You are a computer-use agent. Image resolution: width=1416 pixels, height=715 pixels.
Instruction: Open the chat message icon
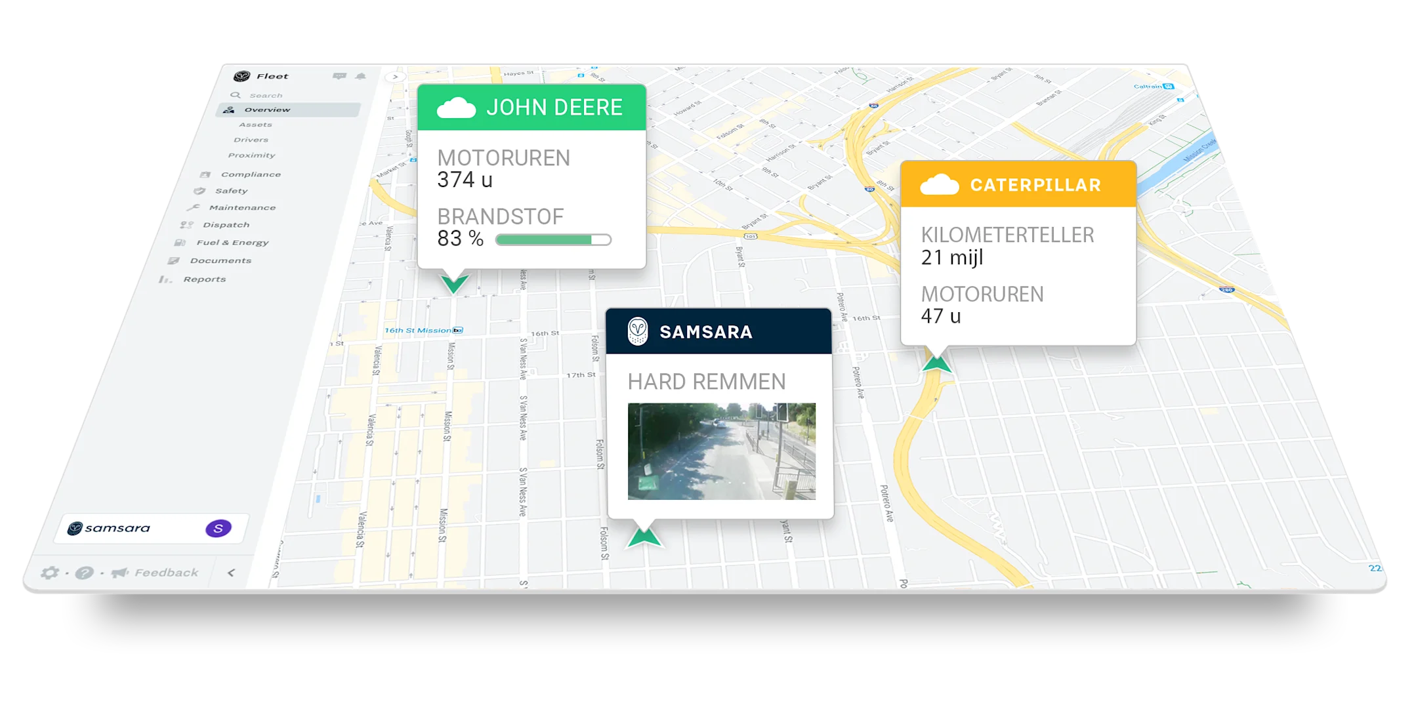[x=339, y=76]
